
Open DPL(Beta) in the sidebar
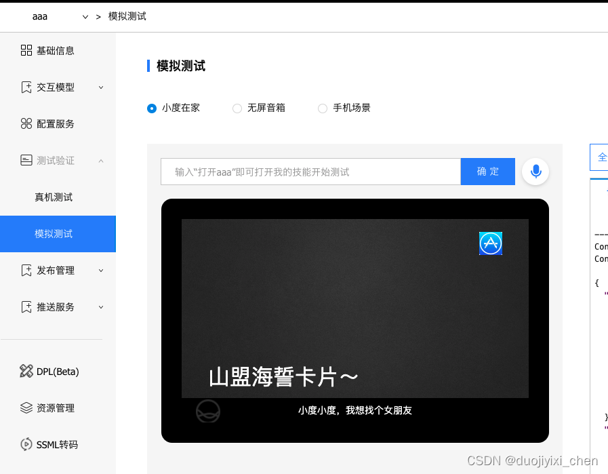pos(58,371)
